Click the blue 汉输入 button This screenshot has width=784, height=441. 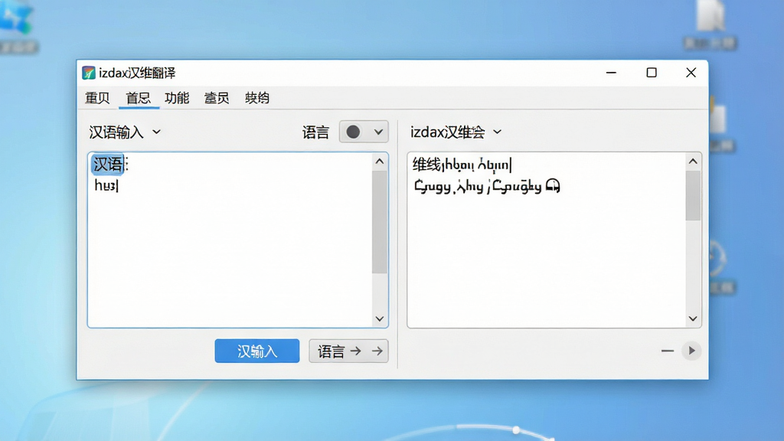(257, 351)
